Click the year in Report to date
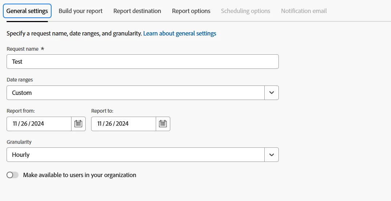The image size is (391, 201). tap(122, 124)
